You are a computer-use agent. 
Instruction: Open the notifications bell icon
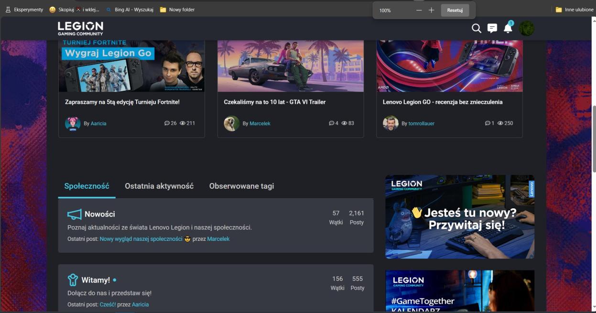pyautogui.click(x=508, y=29)
